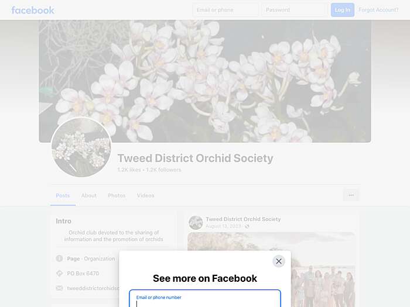
Task: Open the round orchid profile picture
Action: (81, 147)
